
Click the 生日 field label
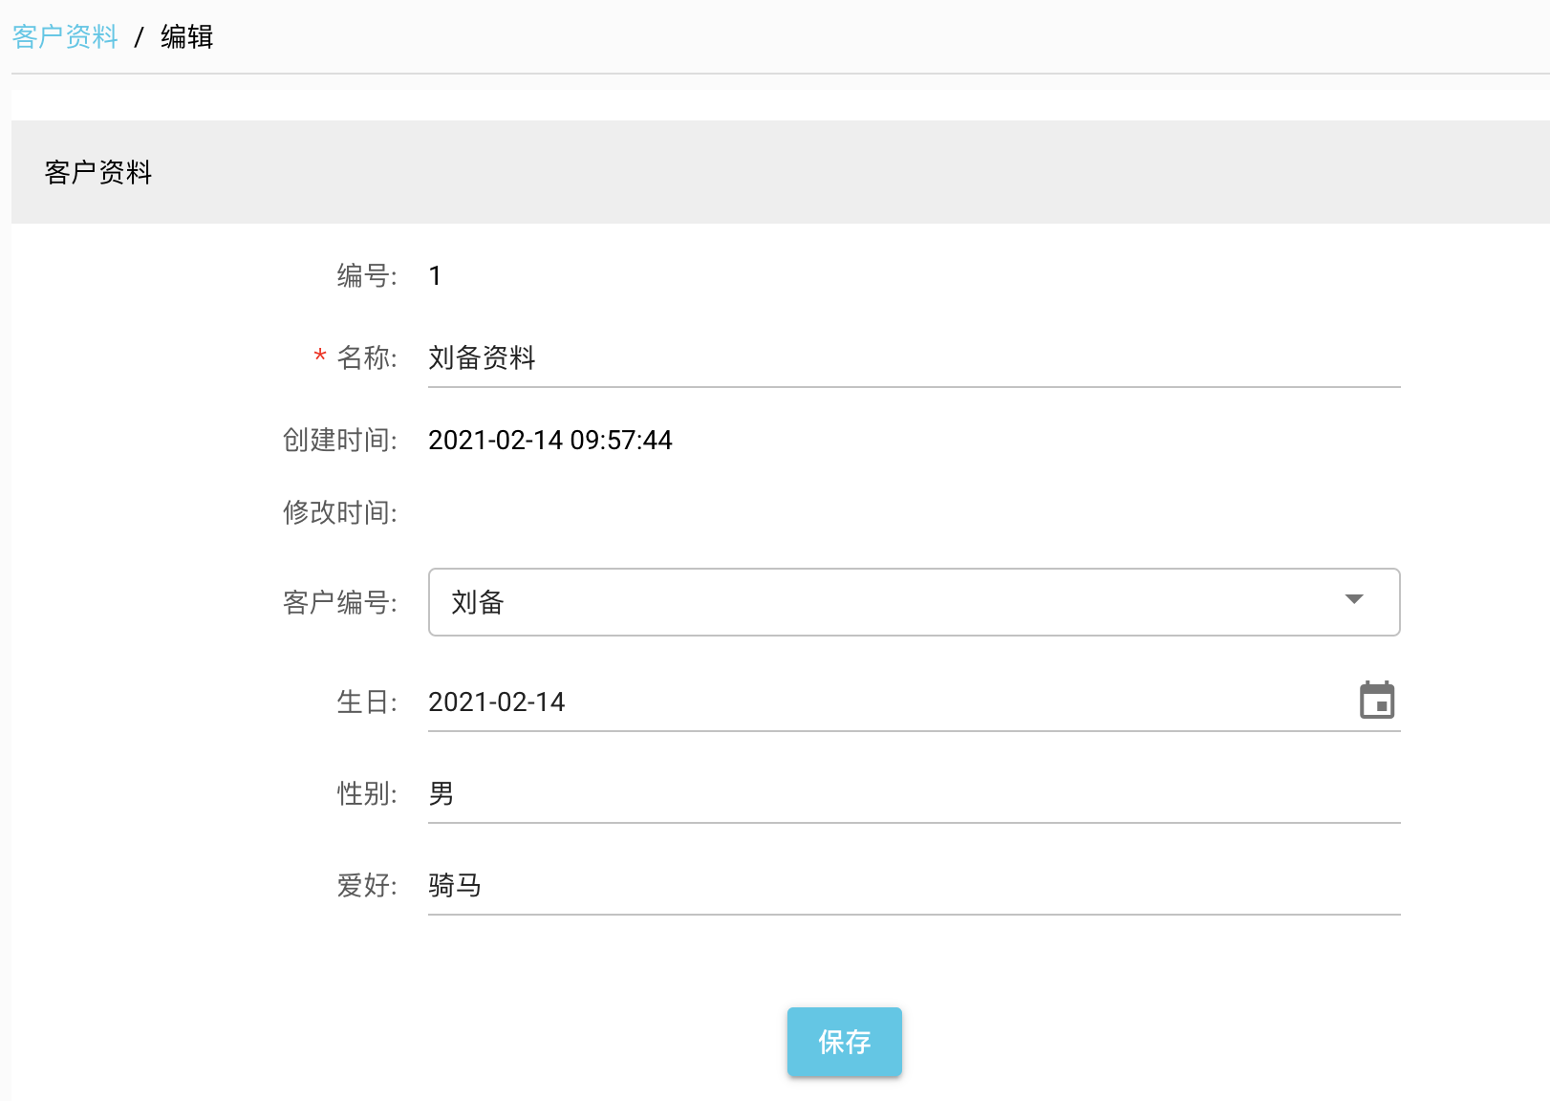pyautogui.click(x=366, y=702)
